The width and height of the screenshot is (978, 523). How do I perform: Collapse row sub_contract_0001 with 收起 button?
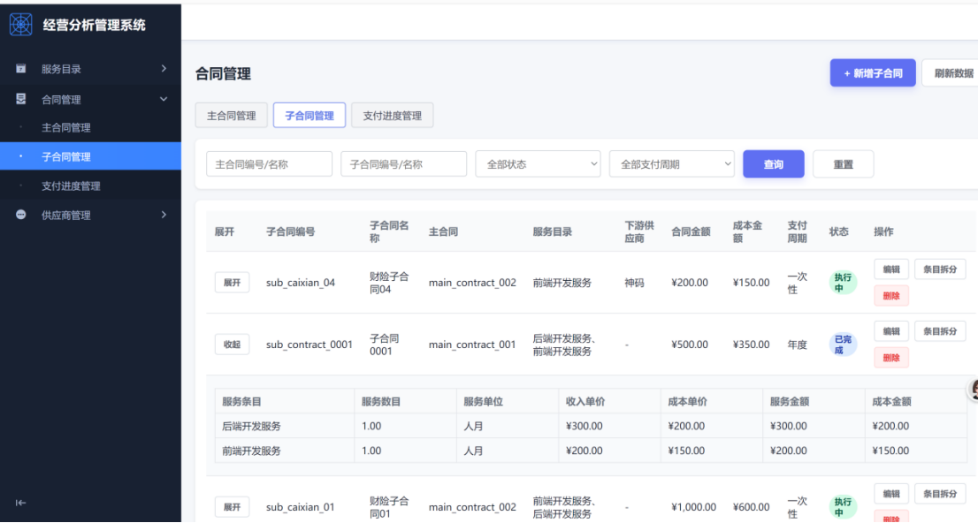tap(232, 344)
